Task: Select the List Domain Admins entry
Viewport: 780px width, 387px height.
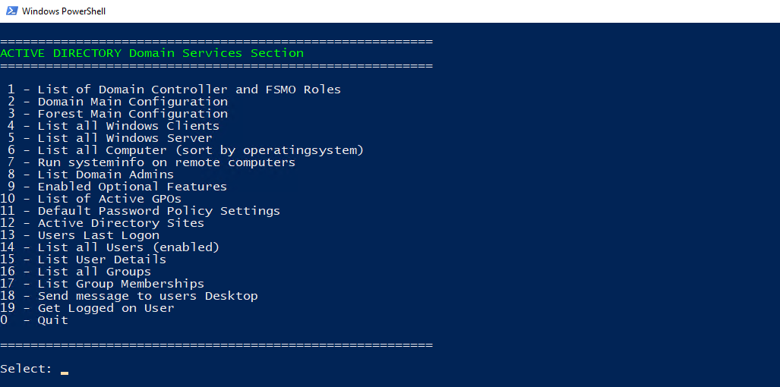Action: [106, 175]
